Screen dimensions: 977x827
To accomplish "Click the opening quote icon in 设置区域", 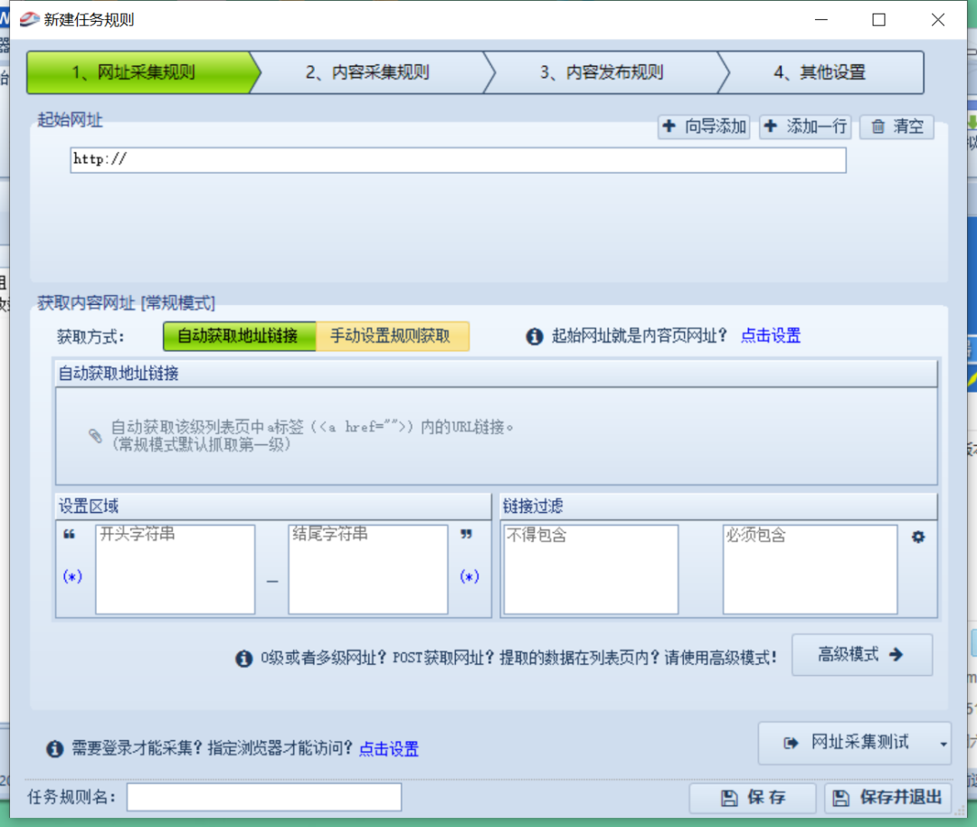I will point(69,534).
